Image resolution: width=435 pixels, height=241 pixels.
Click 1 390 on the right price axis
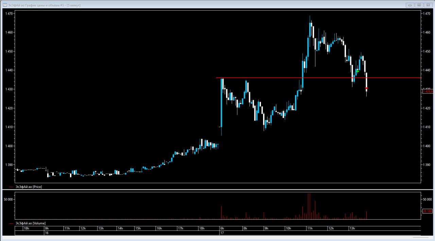tap(427, 165)
